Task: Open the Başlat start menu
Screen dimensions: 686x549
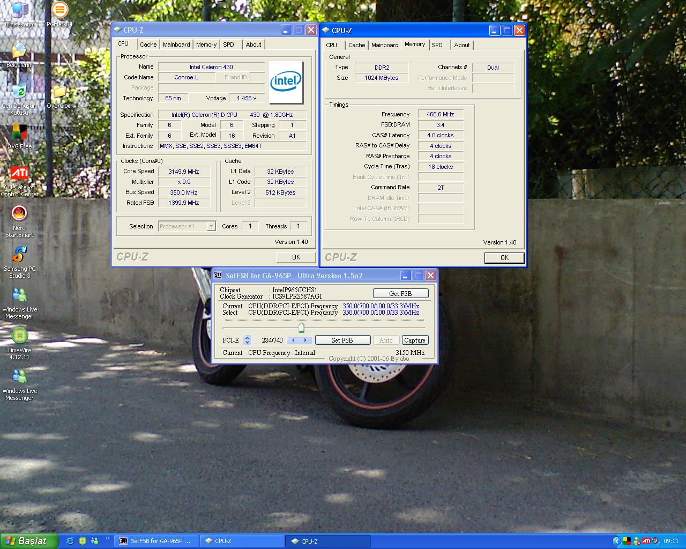Action: (x=29, y=541)
